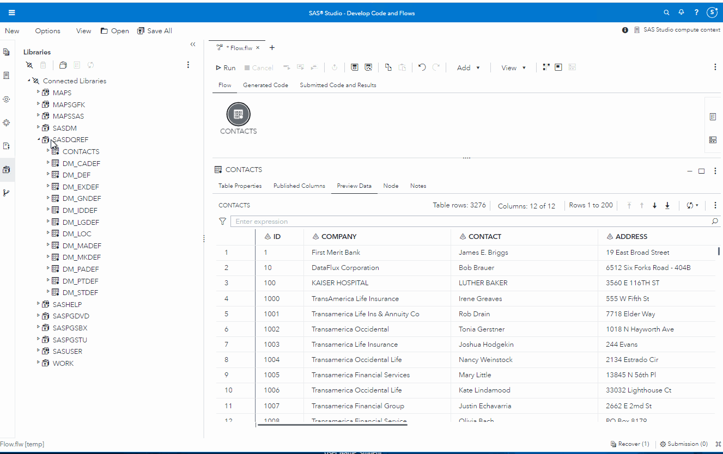Collapse the navigation pane with double chevron

point(192,45)
